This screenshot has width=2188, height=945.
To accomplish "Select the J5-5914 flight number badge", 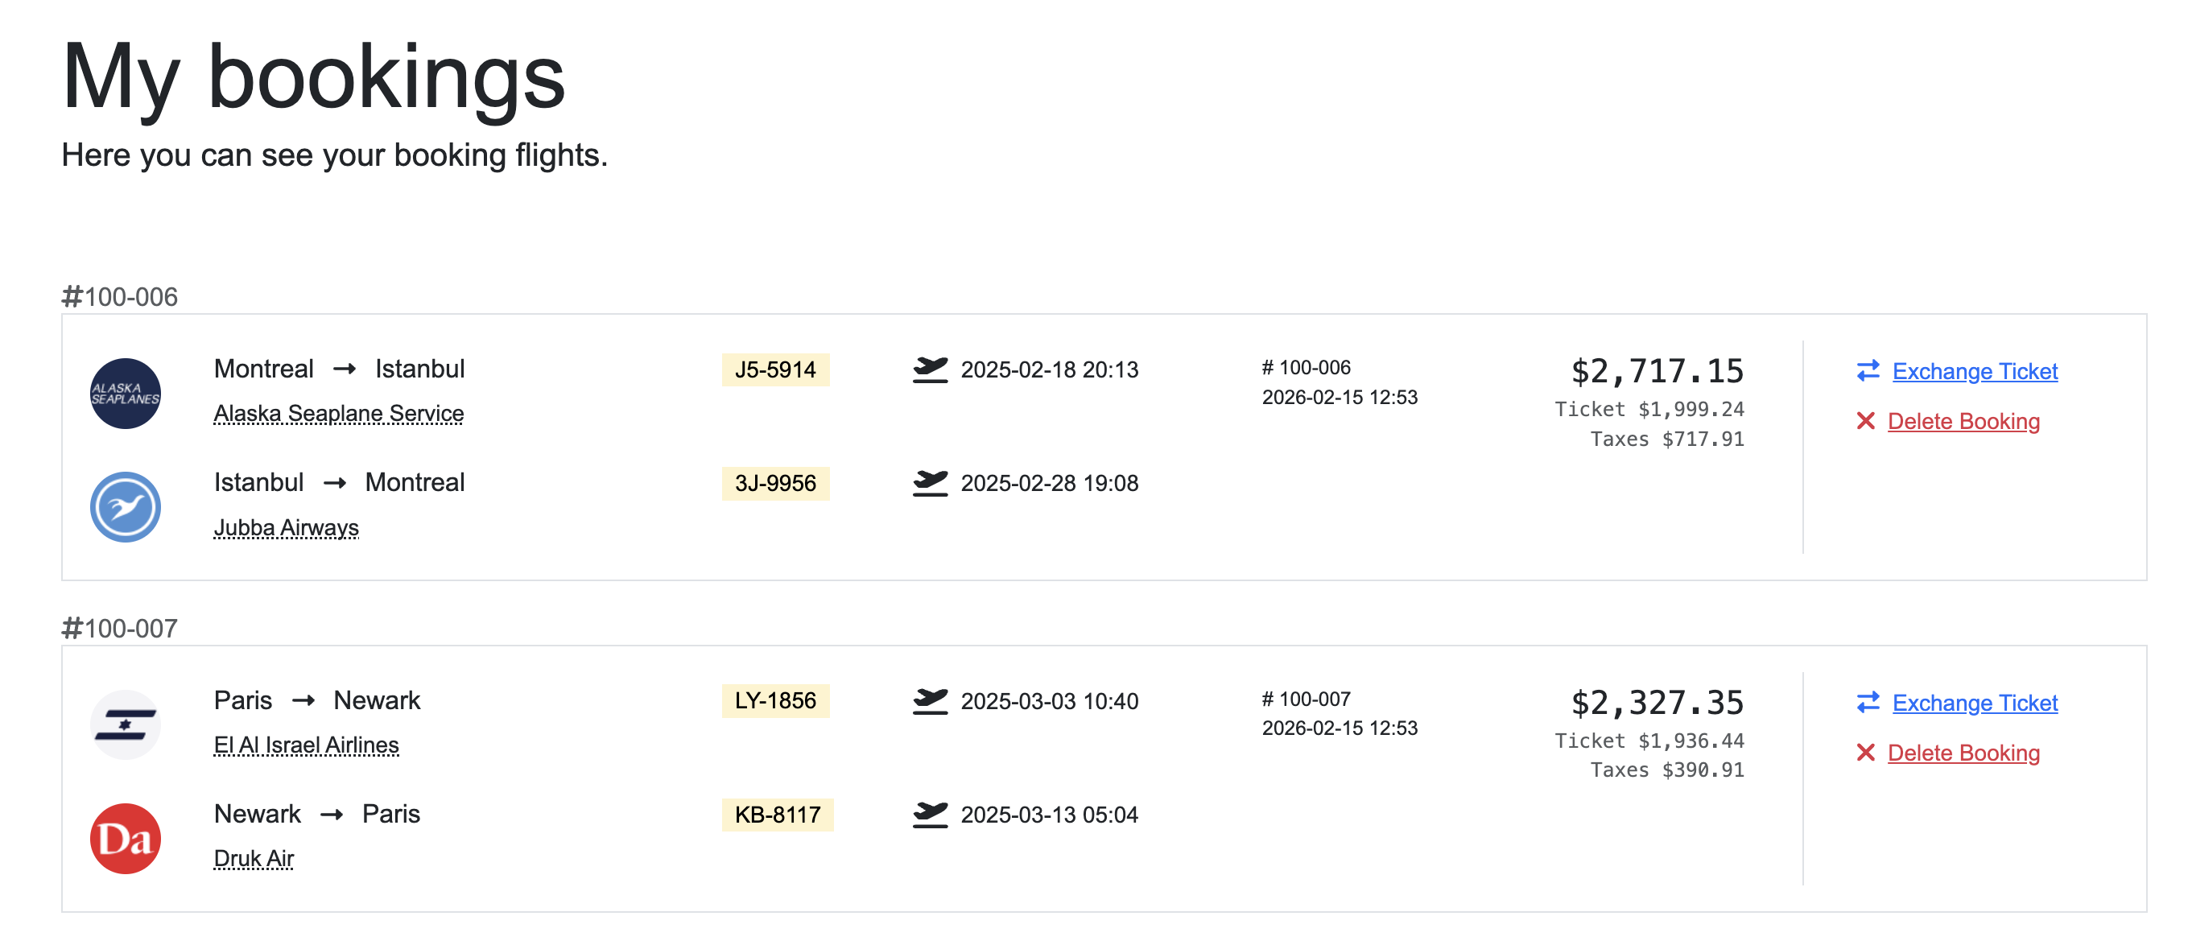I will pyautogui.click(x=775, y=369).
